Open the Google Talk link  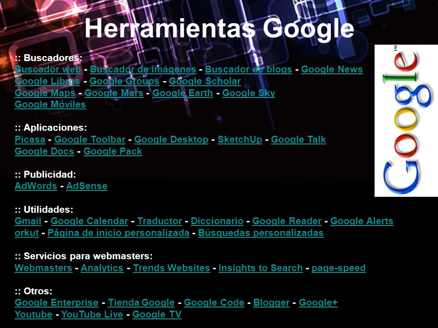click(298, 139)
